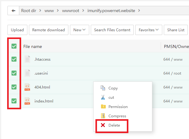Select Permission in the context menu

118,107
